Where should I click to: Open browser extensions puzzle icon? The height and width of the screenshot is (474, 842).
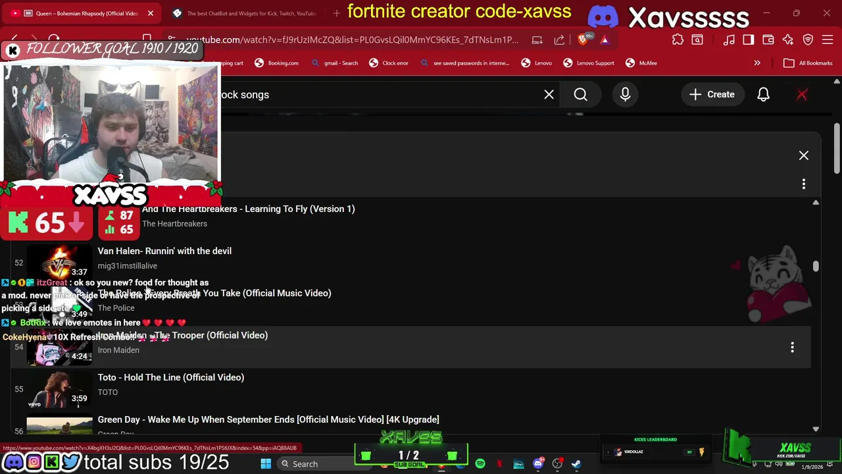(x=678, y=39)
